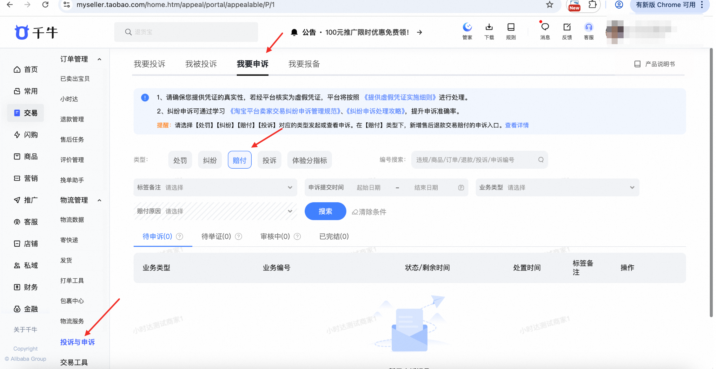Click the 编号搜索 input field

click(480, 160)
